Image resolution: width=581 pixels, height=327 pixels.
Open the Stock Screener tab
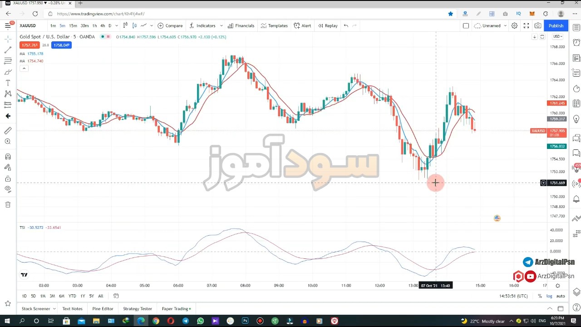pyautogui.click(x=36, y=309)
